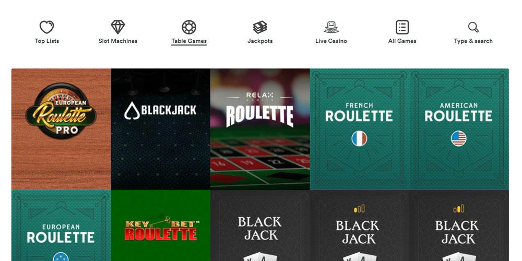Click the All Games list icon
522x261 pixels.
pos(402,27)
